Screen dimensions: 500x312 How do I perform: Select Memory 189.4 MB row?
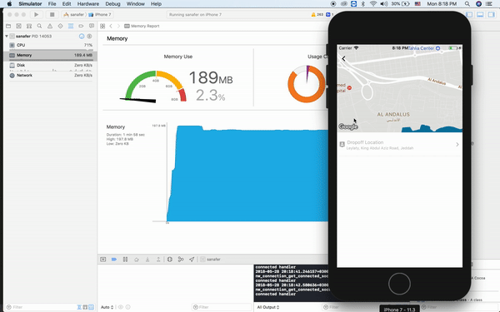[50, 56]
